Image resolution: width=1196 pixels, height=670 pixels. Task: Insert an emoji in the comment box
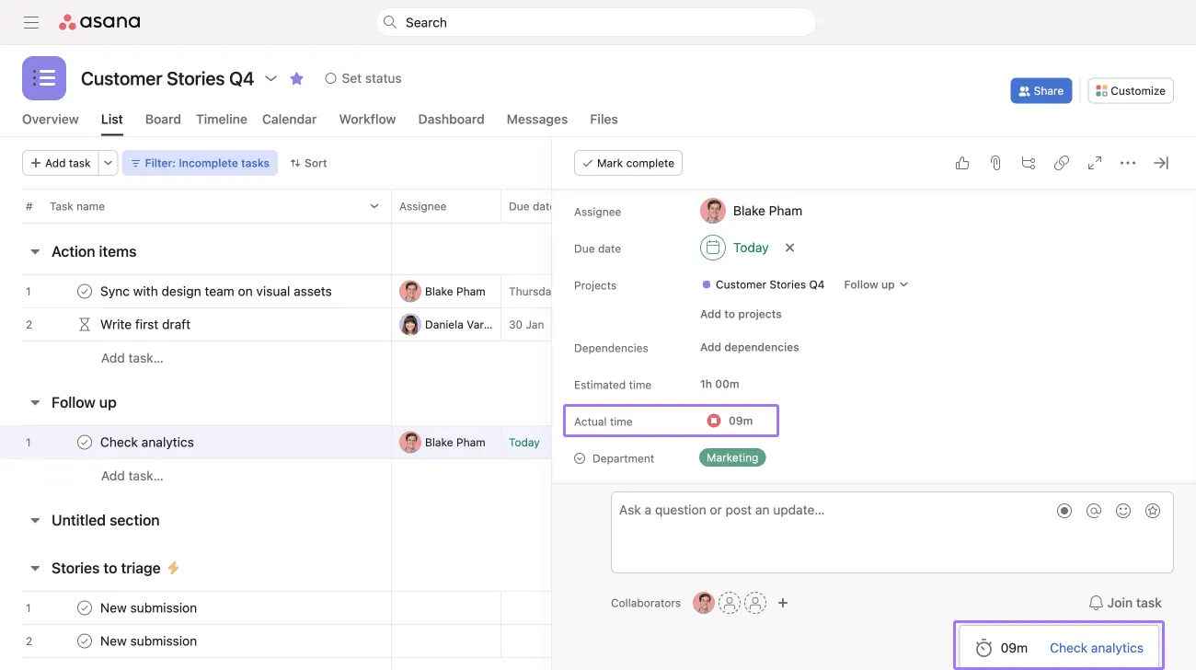tap(1123, 510)
